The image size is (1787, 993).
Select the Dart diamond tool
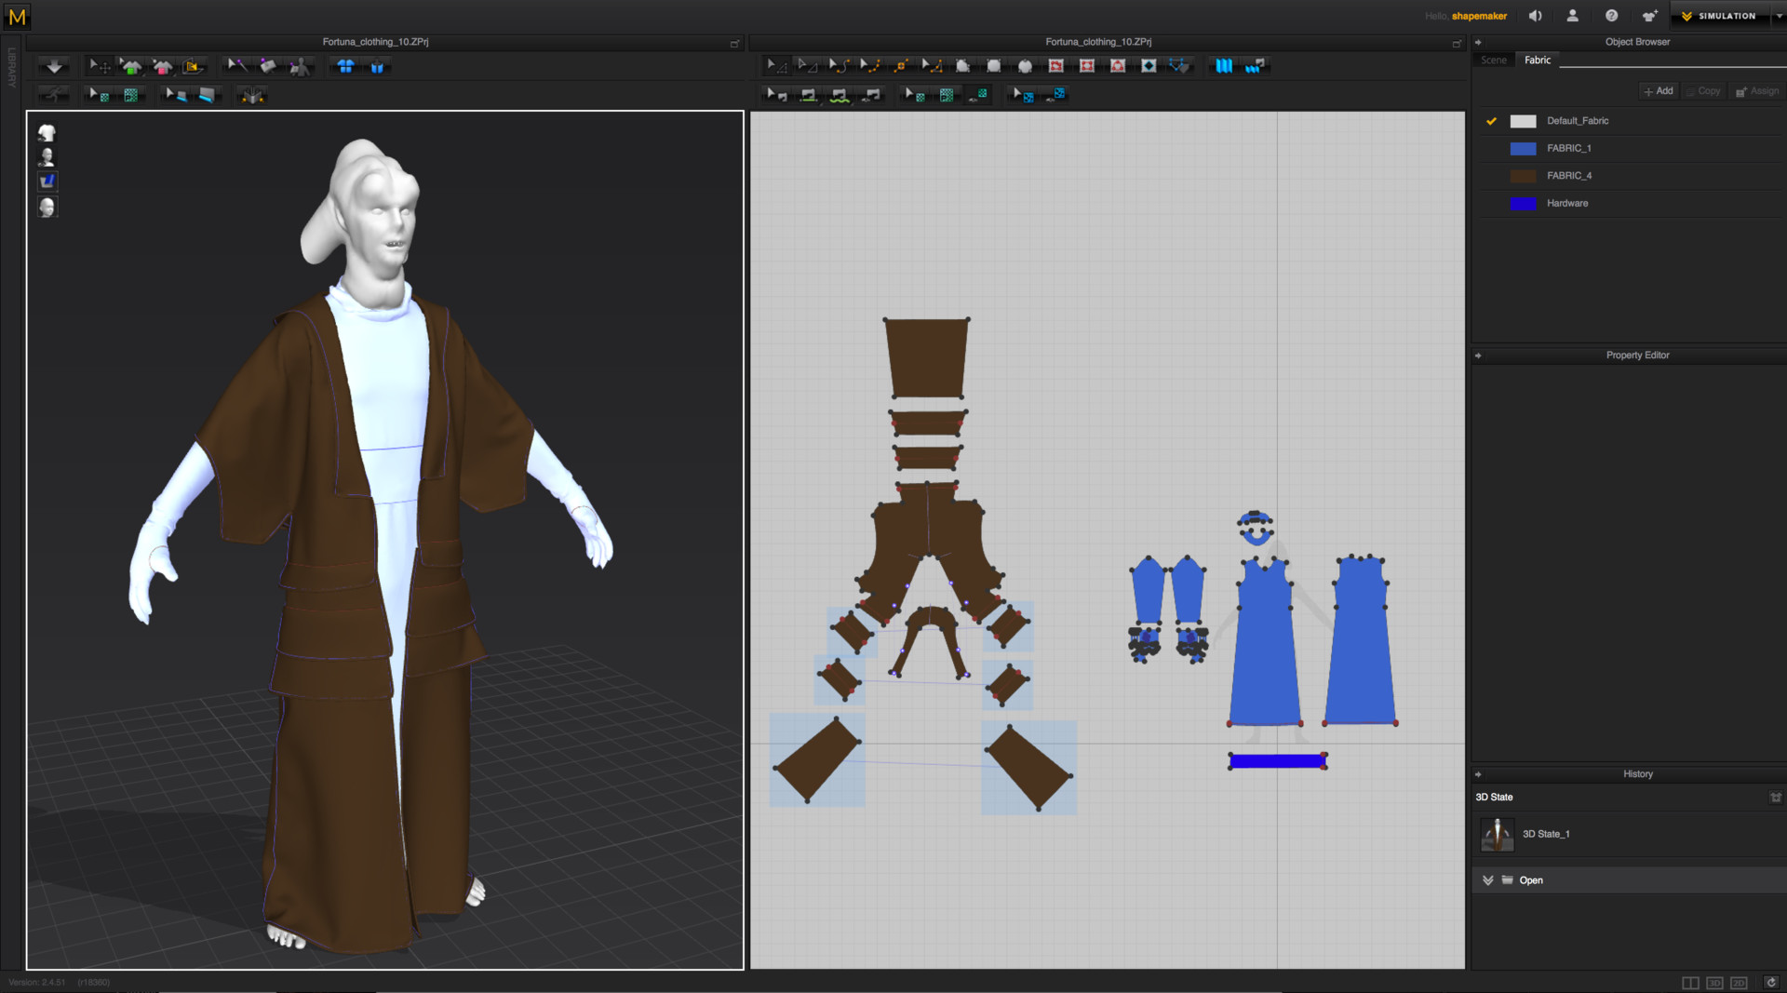point(1149,65)
